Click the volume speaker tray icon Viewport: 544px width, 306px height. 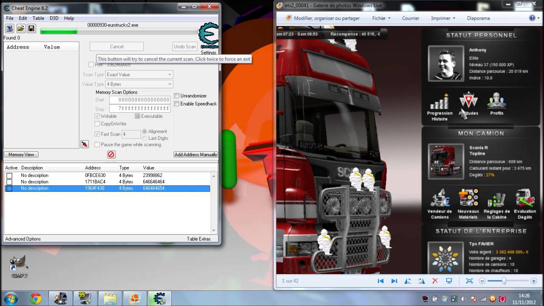pos(464,299)
